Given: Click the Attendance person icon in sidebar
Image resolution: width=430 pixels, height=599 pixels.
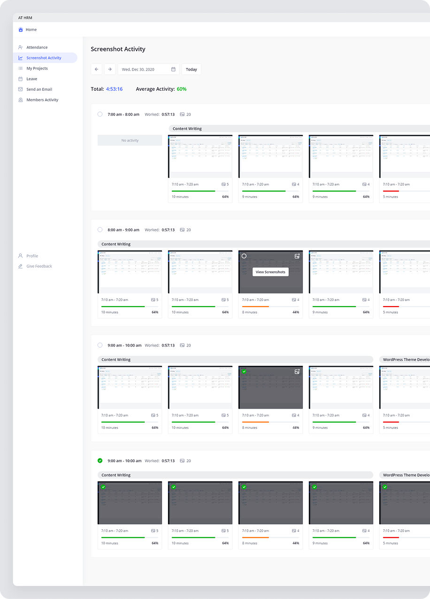Looking at the screenshot, I should [x=21, y=47].
